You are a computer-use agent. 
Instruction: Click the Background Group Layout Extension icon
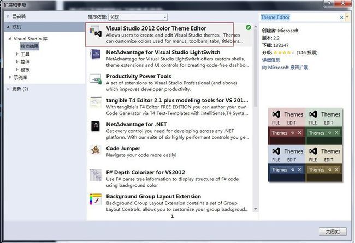pyautogui.click(x=96, y=199)
